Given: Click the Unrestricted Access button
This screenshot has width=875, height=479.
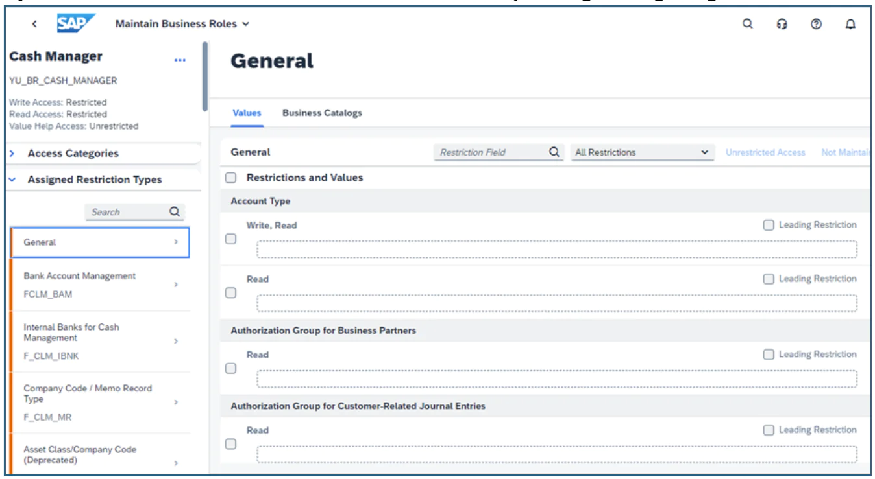Looking at the screenshot, I should [x=765, y=152].
